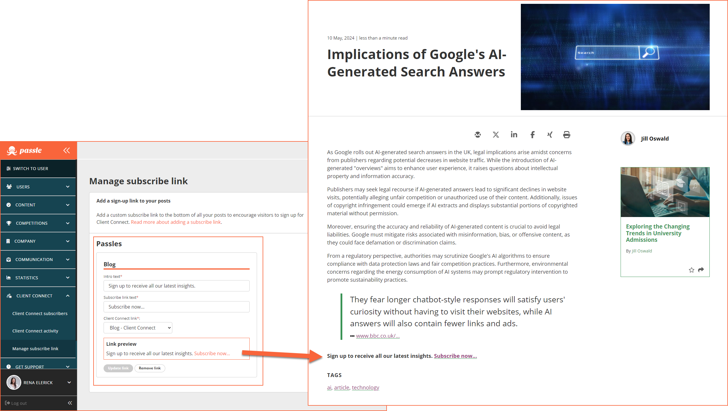728x411 pixels.
Task: Expand the Communication menu chevron
Action: tap(68, 260)
